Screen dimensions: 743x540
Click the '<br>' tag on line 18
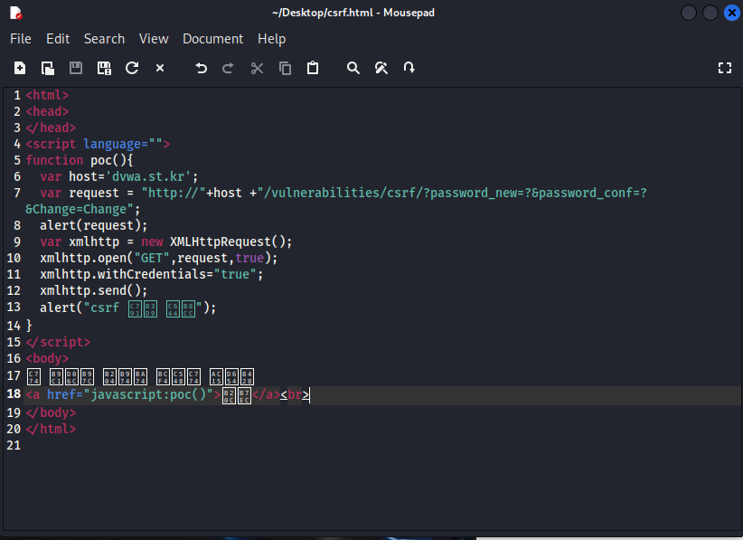tap(295, 394)
